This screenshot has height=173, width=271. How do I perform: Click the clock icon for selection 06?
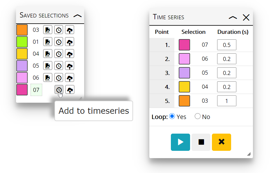[x=59, y=78]
